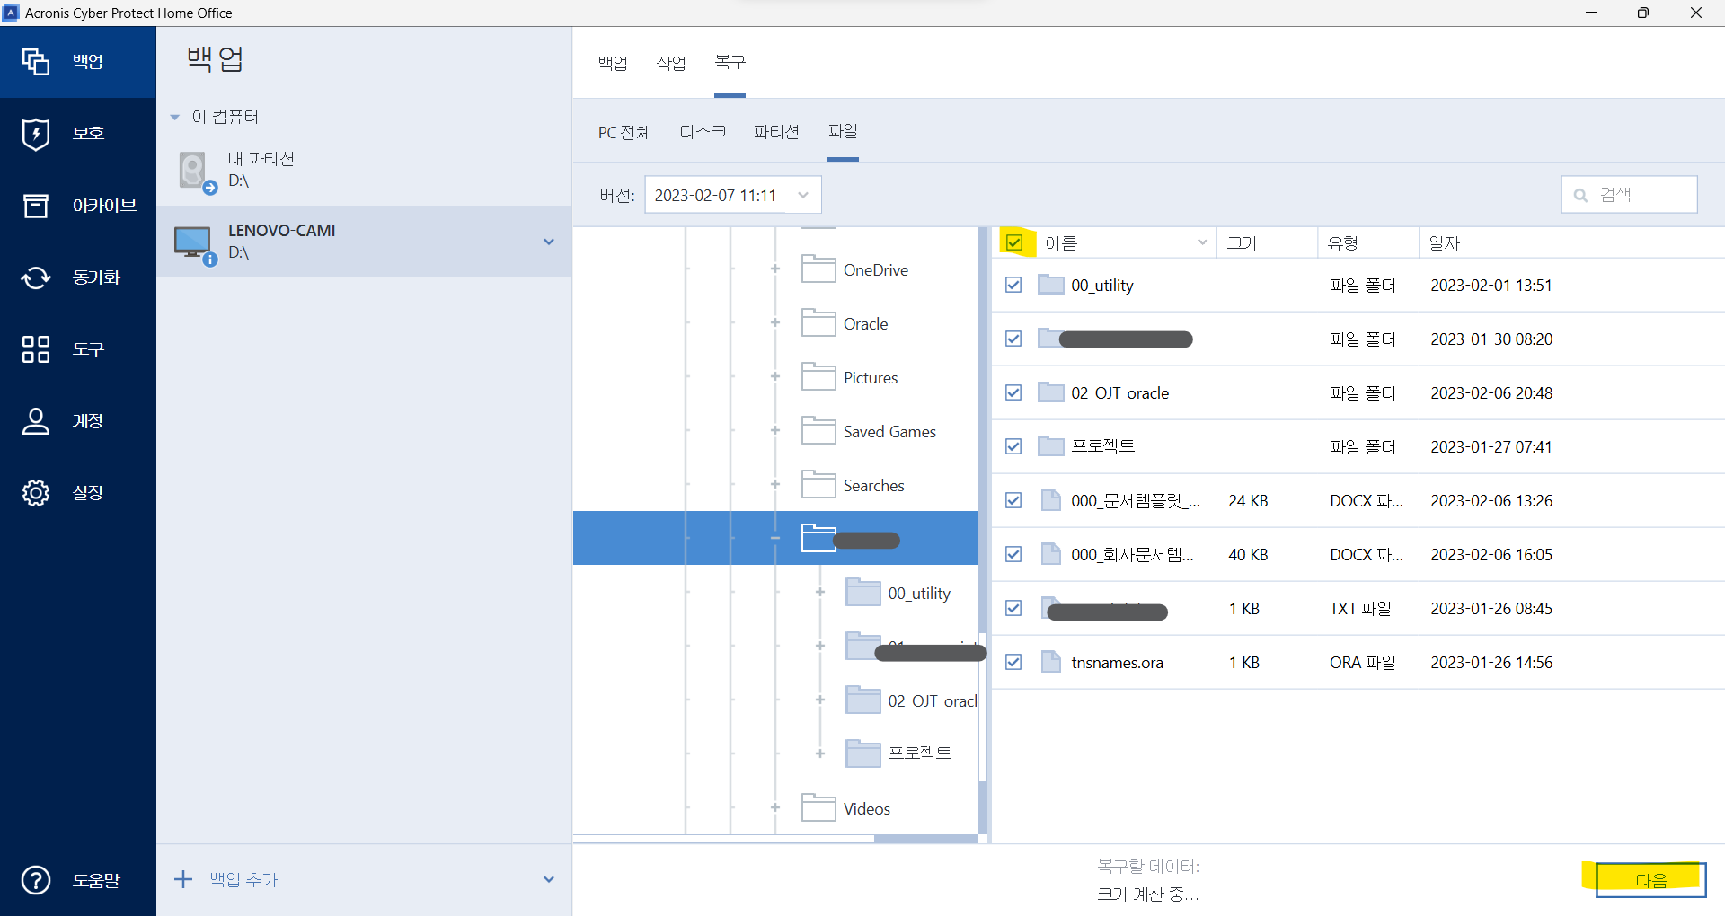Uncheck the 000_문서템플릿 file checkbox
This screenshot has height=916, width=1725.
(x=1013, y=500)
